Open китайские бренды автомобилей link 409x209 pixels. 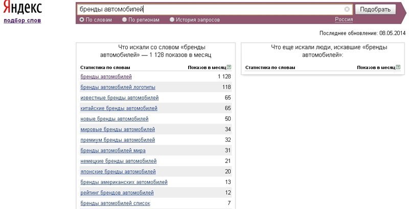[x=119, y=109]
